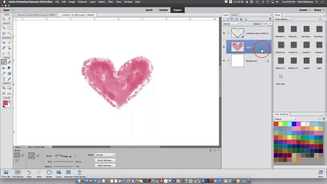327x184 pixels.
Task: Select the Pencil tool
Action: [x=9, y=79]
